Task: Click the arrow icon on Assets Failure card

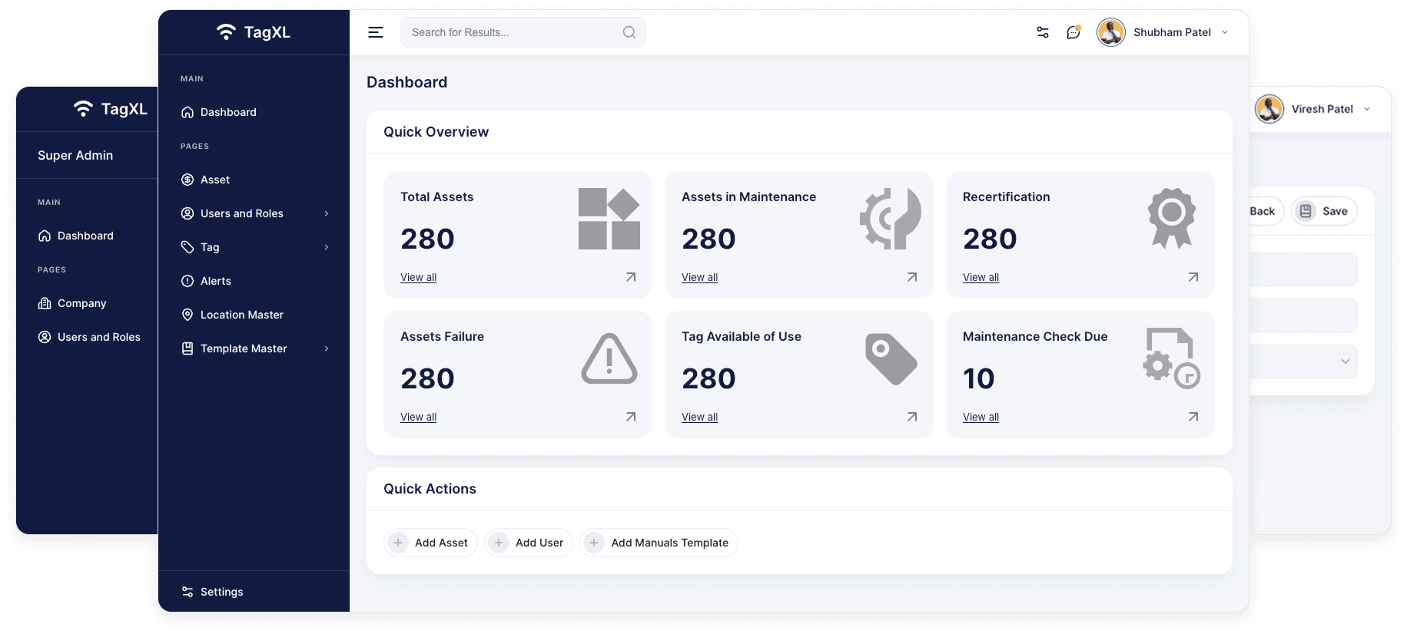Action: coord(631,417)
